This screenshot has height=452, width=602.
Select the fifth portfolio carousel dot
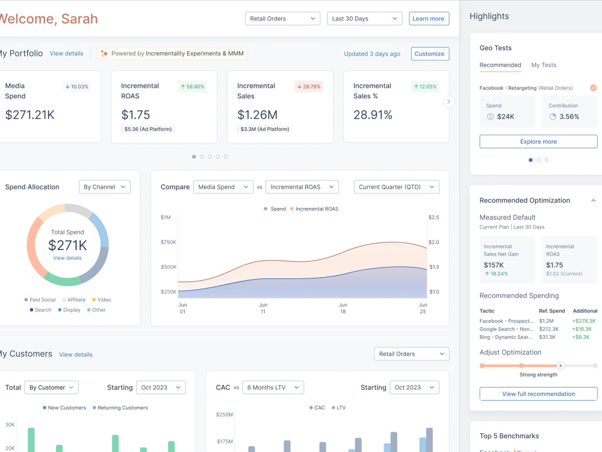(226, 157)
